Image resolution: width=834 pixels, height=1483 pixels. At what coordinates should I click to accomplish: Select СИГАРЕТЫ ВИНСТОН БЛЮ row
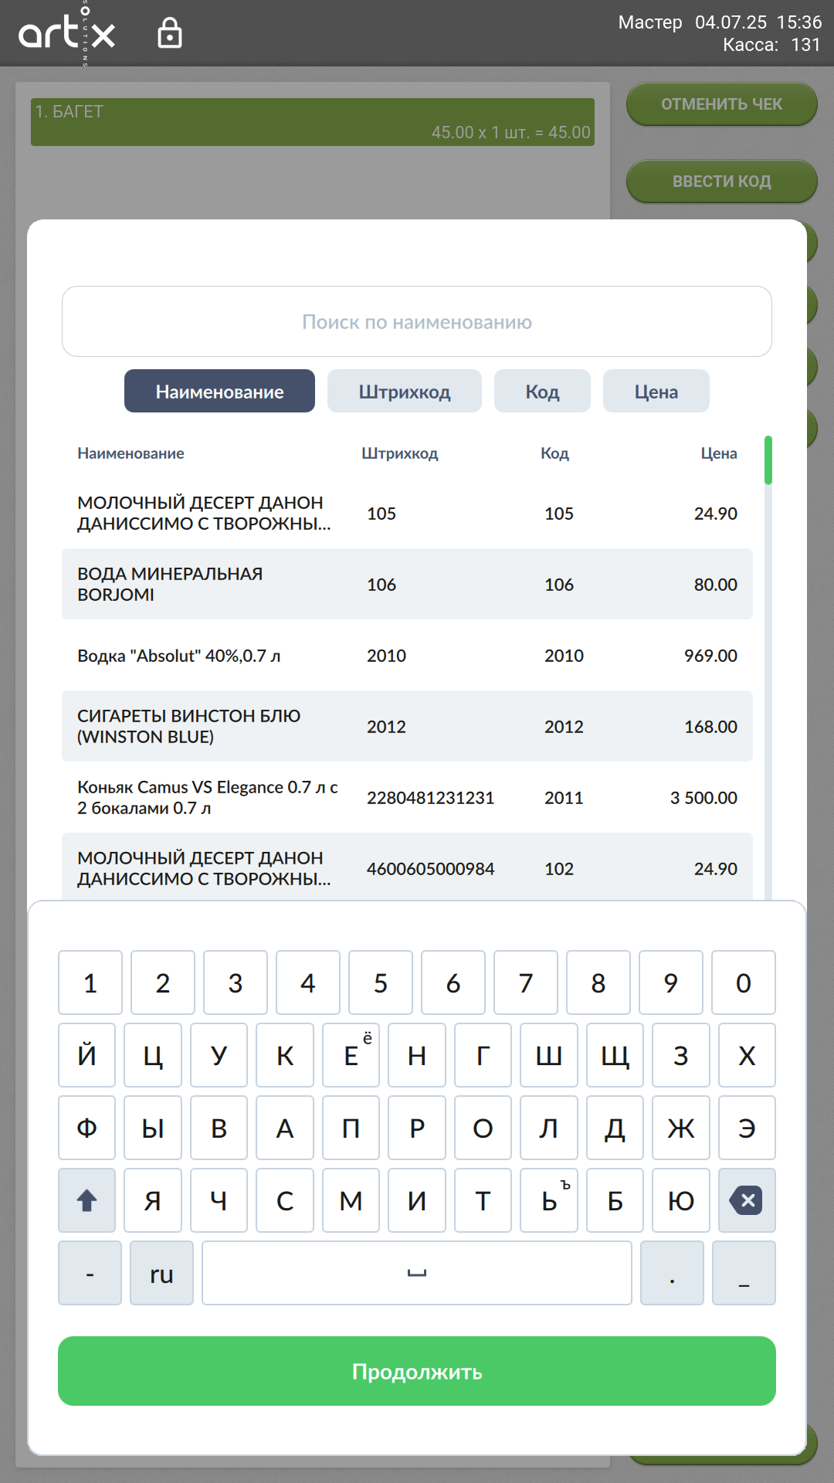(407, 727)
